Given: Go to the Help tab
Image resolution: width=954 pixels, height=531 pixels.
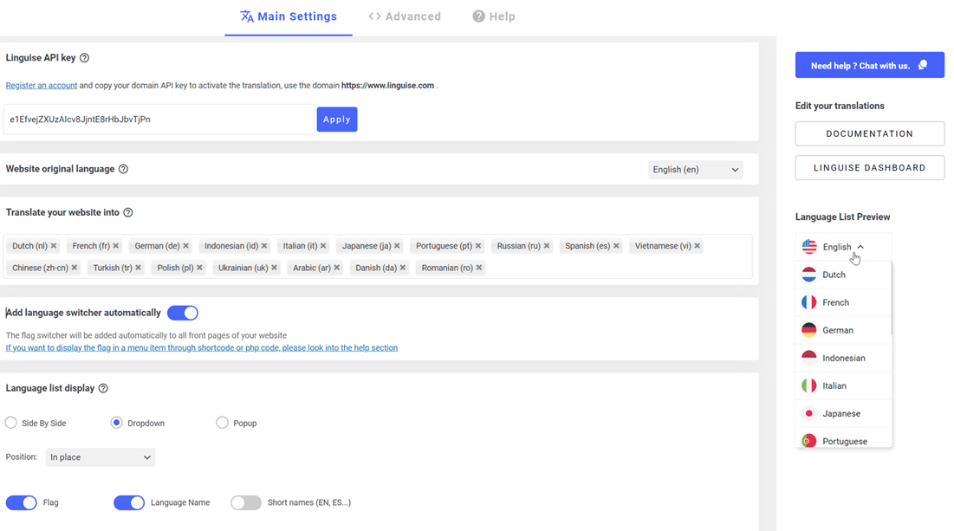Looking at the screenshot, I should point(494,16).
